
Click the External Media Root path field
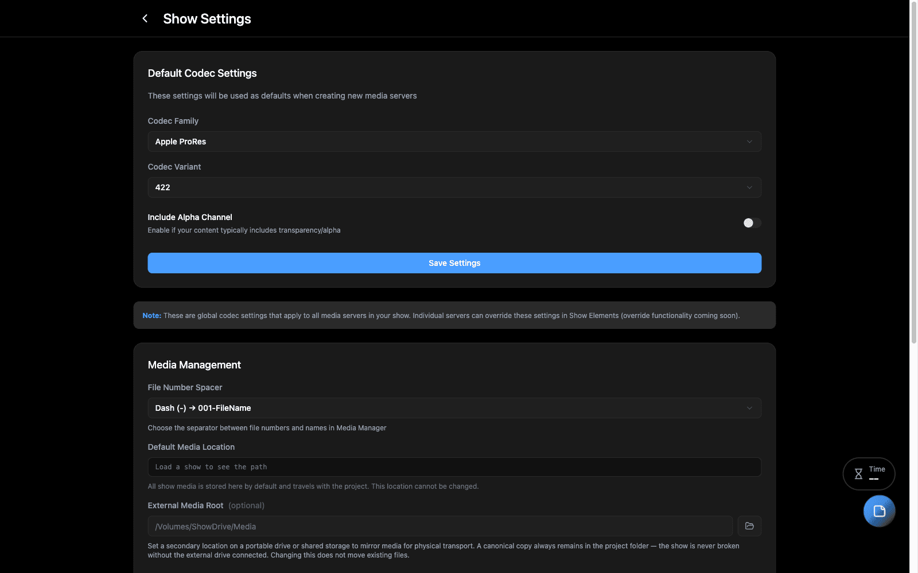point(440,526)
